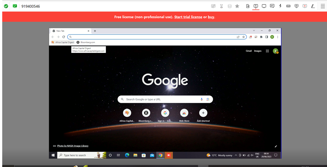Open Photo by NASA Image Library link

point(73,146)
